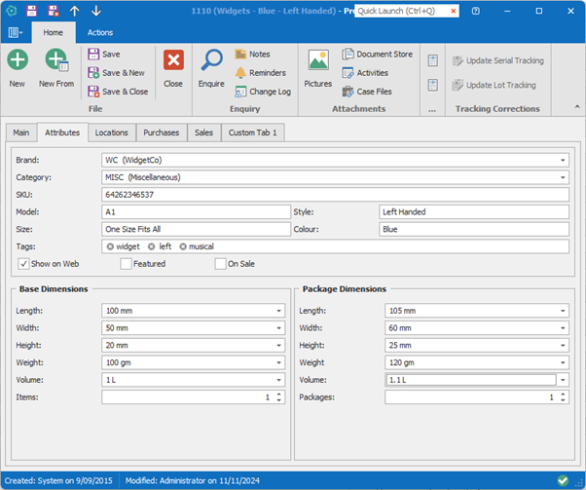Uncheck the Show on Web checkbox
The height and width of the screenshot is (490, 586).
(x=23, y=264)
